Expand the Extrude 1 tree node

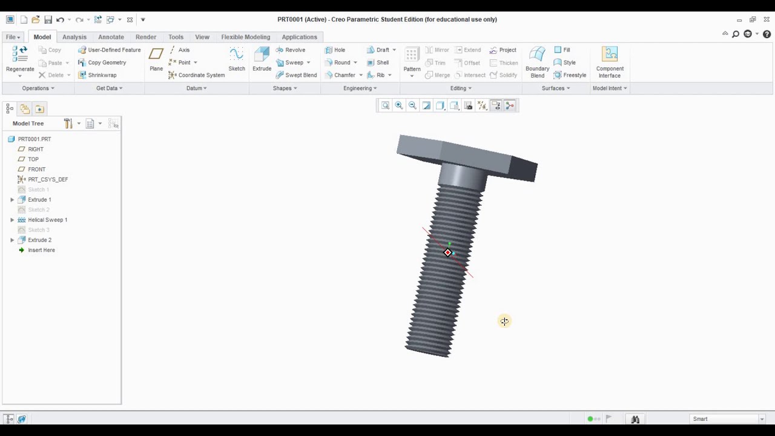[x=12, y=200]
